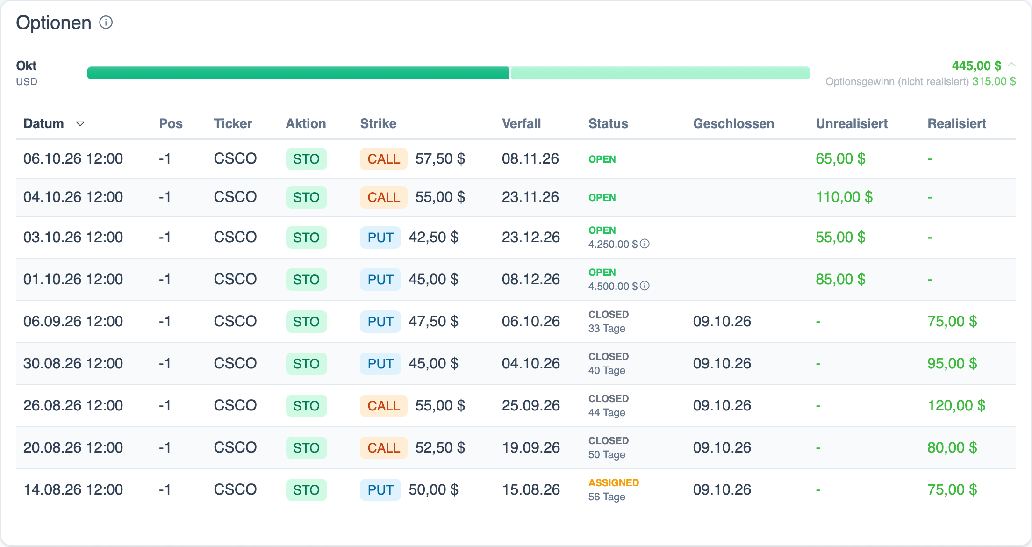Click the realized value 95,00 $

tap(952, 364)
